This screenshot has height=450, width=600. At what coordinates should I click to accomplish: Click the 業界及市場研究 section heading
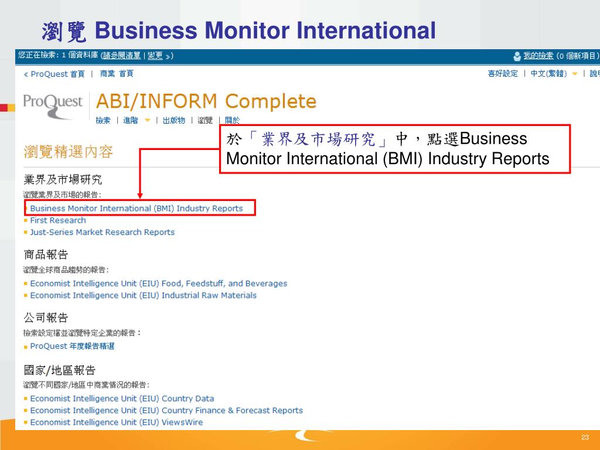pyautogui.click(x=63, y=179)
